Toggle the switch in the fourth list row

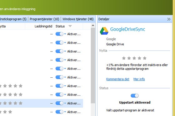pyautogui.click(x=59, y=60)
